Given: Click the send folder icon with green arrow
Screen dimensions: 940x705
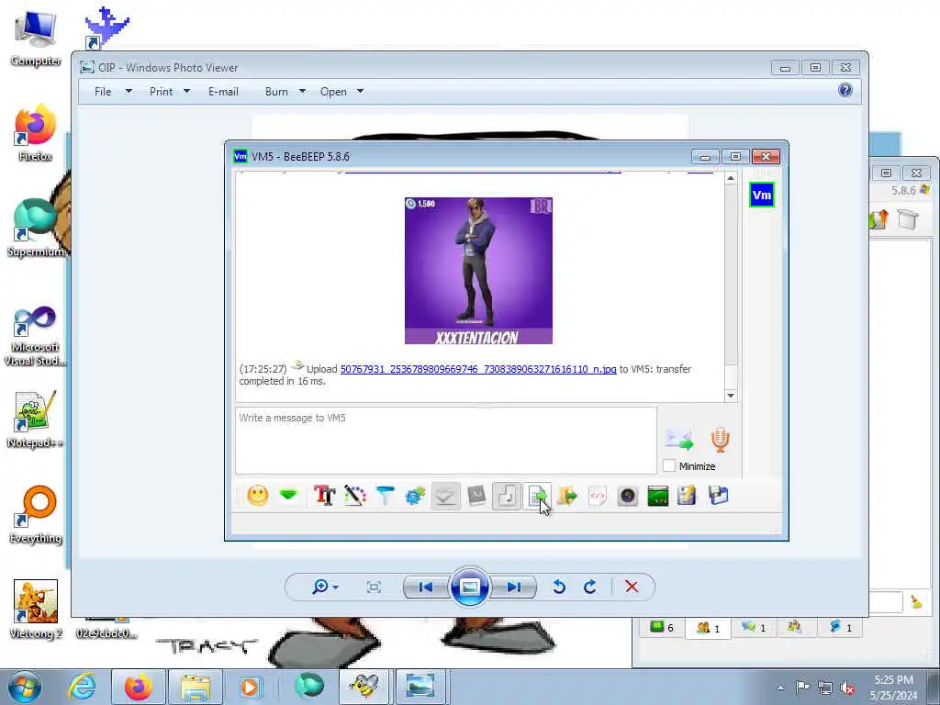Looking at the screenshot, I should tap(567, 496).
